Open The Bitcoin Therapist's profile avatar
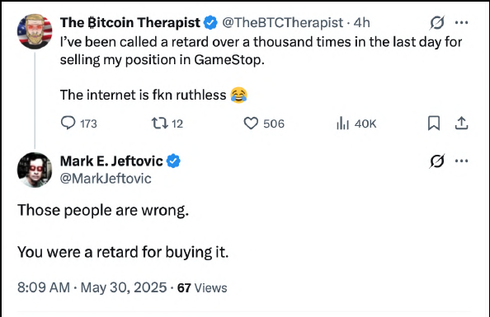 click(35, 31)
